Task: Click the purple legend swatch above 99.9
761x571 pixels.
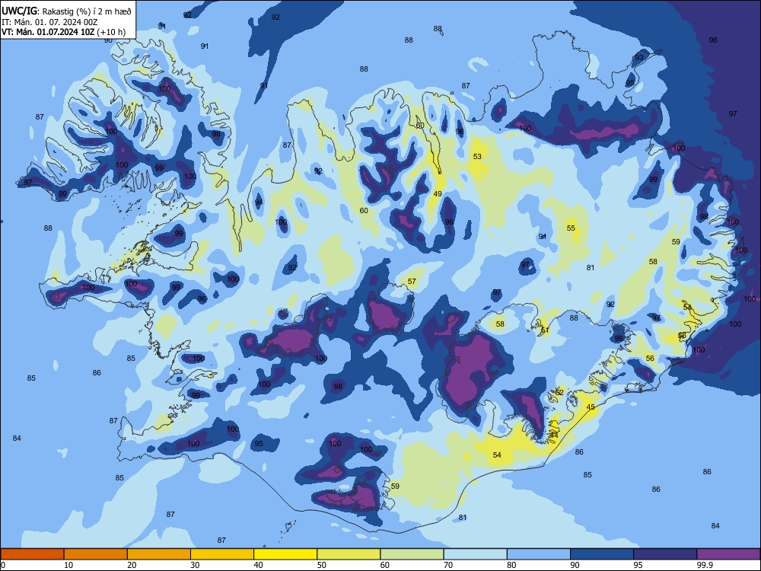Action: 728,554
